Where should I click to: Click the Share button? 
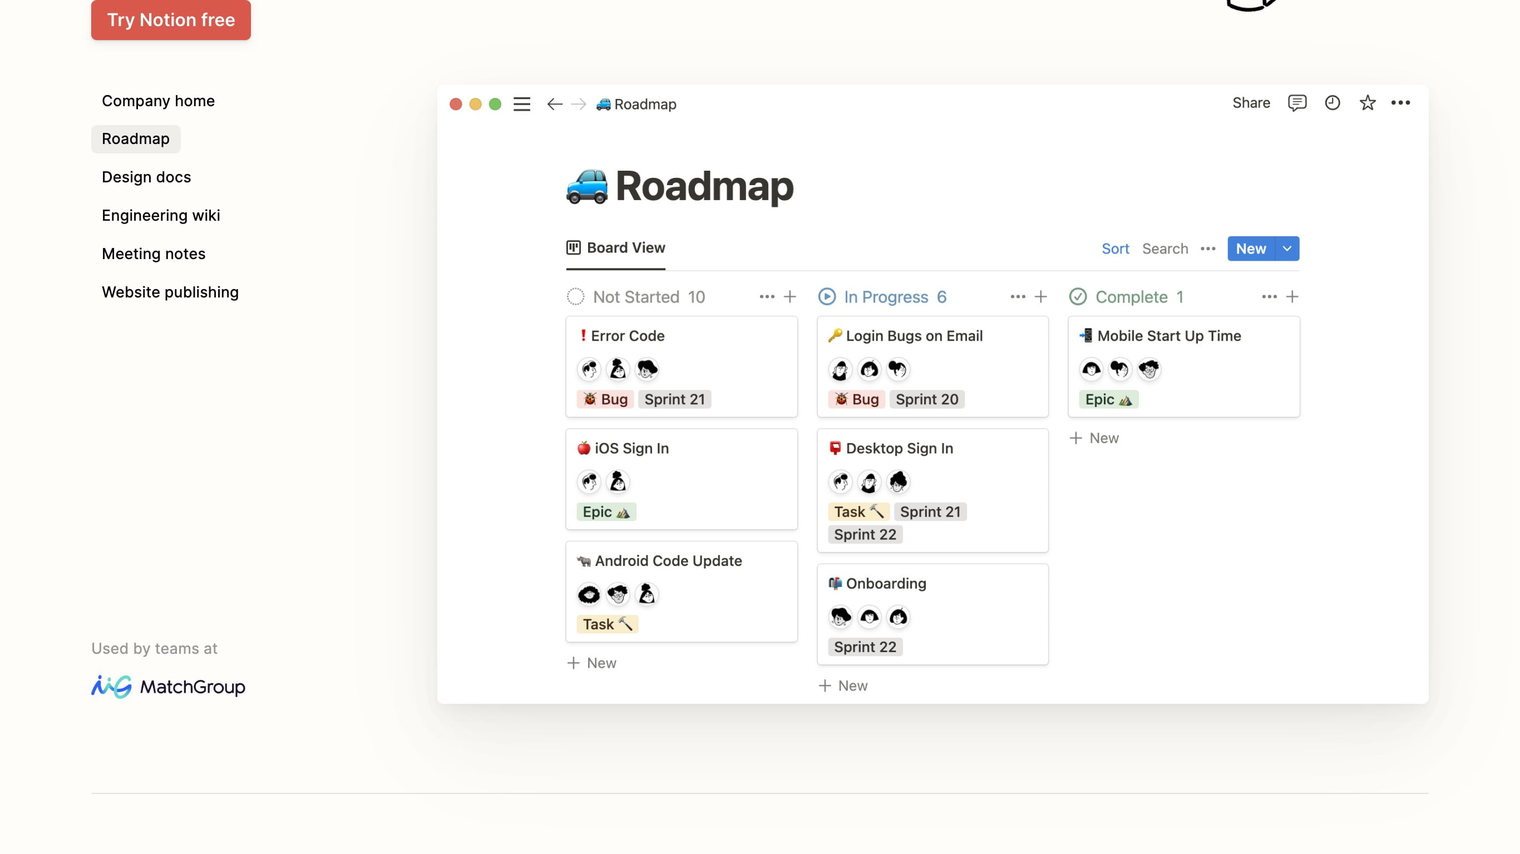(1251, 103)
